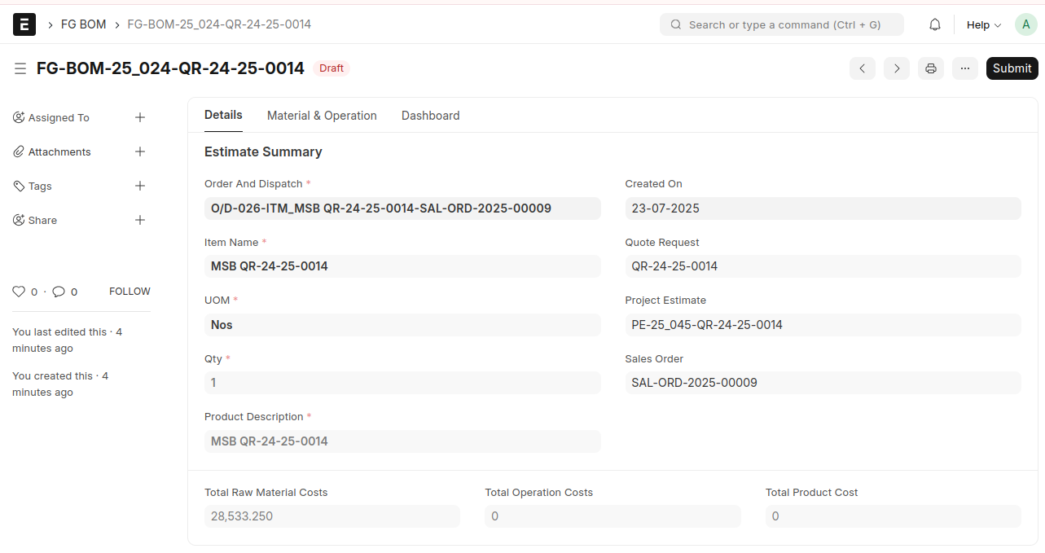Open the notifications bell
This screenshot has height=553, width=1045.
(935, 24)
